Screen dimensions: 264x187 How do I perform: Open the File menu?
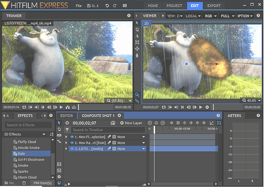click(79, 6)
